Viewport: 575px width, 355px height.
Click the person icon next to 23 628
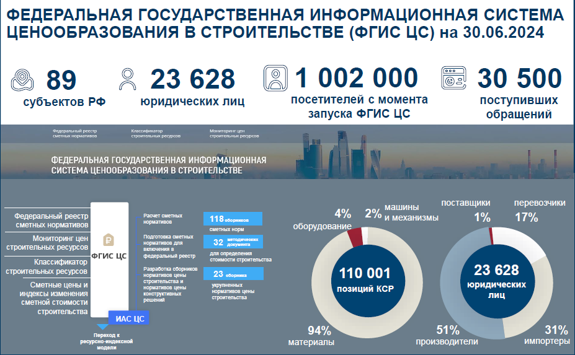(x=128, y=80)
